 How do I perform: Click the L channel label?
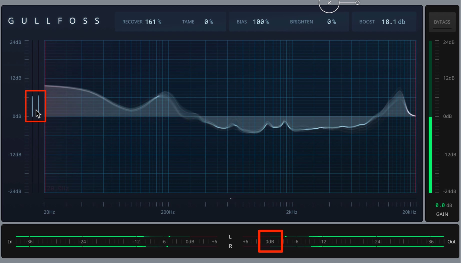[x=230, y=237]
